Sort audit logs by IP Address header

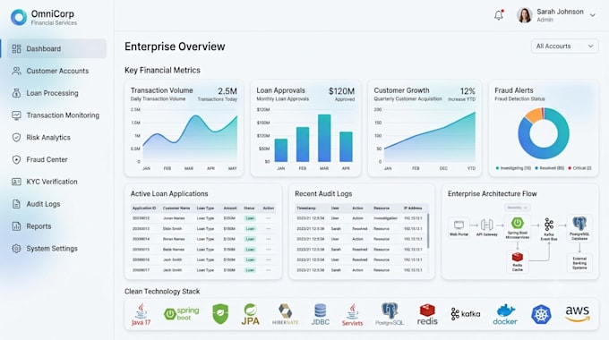[413, 208]
